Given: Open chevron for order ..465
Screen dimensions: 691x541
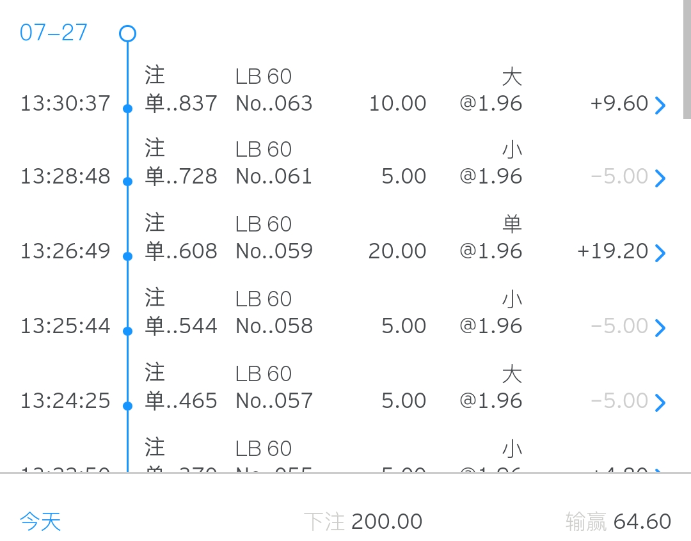Looking at the screenshot, I should pos(660,403).
